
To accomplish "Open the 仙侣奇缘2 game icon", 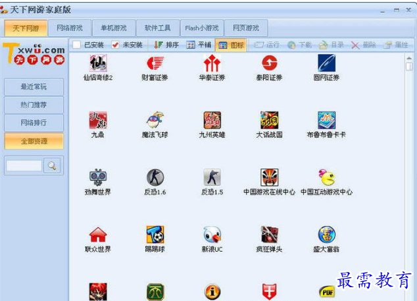I will point(98,63).
